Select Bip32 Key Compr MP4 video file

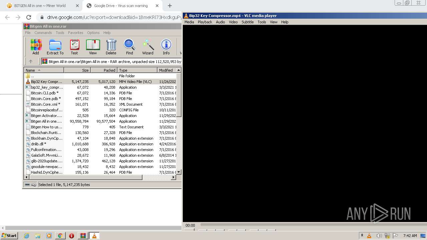click(100, 82)
